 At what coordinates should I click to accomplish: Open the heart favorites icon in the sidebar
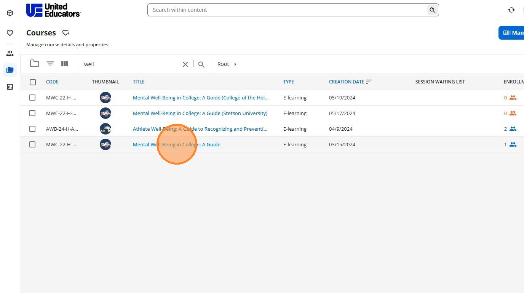(x=10, y=33)
